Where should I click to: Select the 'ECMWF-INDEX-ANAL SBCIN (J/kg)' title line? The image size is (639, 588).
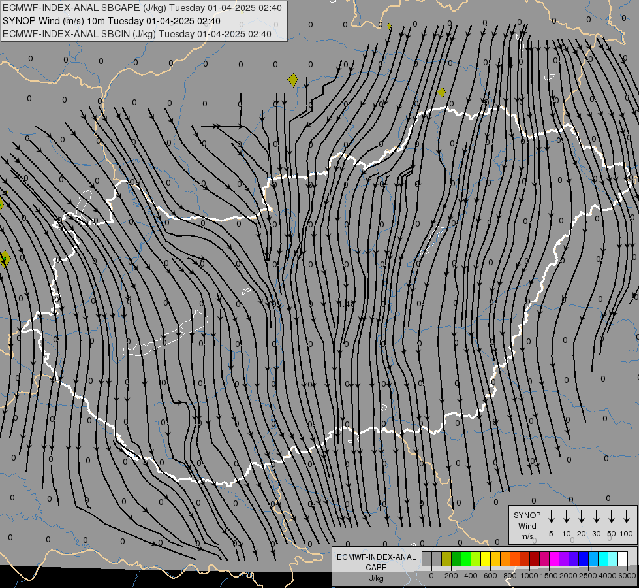[x=137, y=34]
